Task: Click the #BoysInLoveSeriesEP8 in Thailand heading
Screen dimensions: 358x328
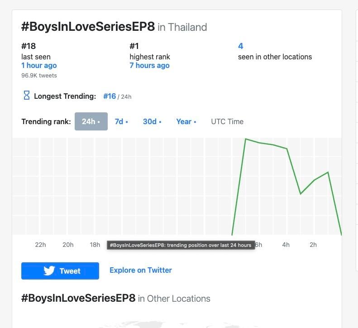Action: tap(114, 27)
